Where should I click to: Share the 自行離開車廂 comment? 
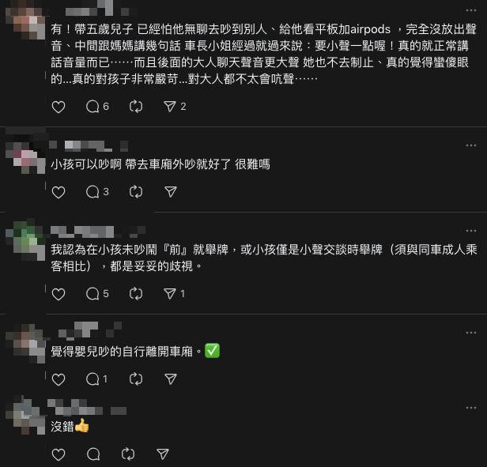[x=171, y=379]
